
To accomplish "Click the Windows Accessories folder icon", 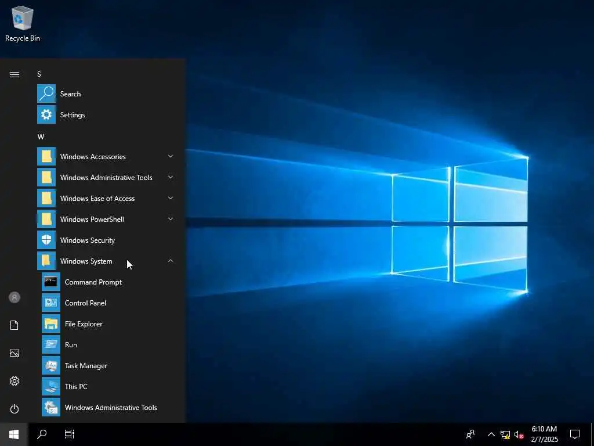I will [x=46, y=156].
